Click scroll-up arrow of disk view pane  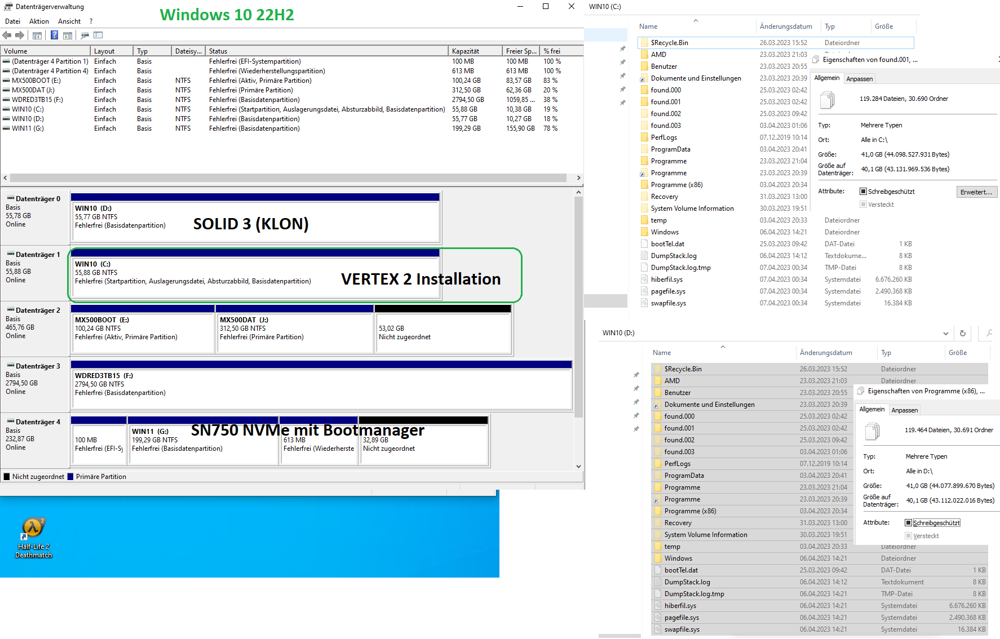tap(578, 192)
